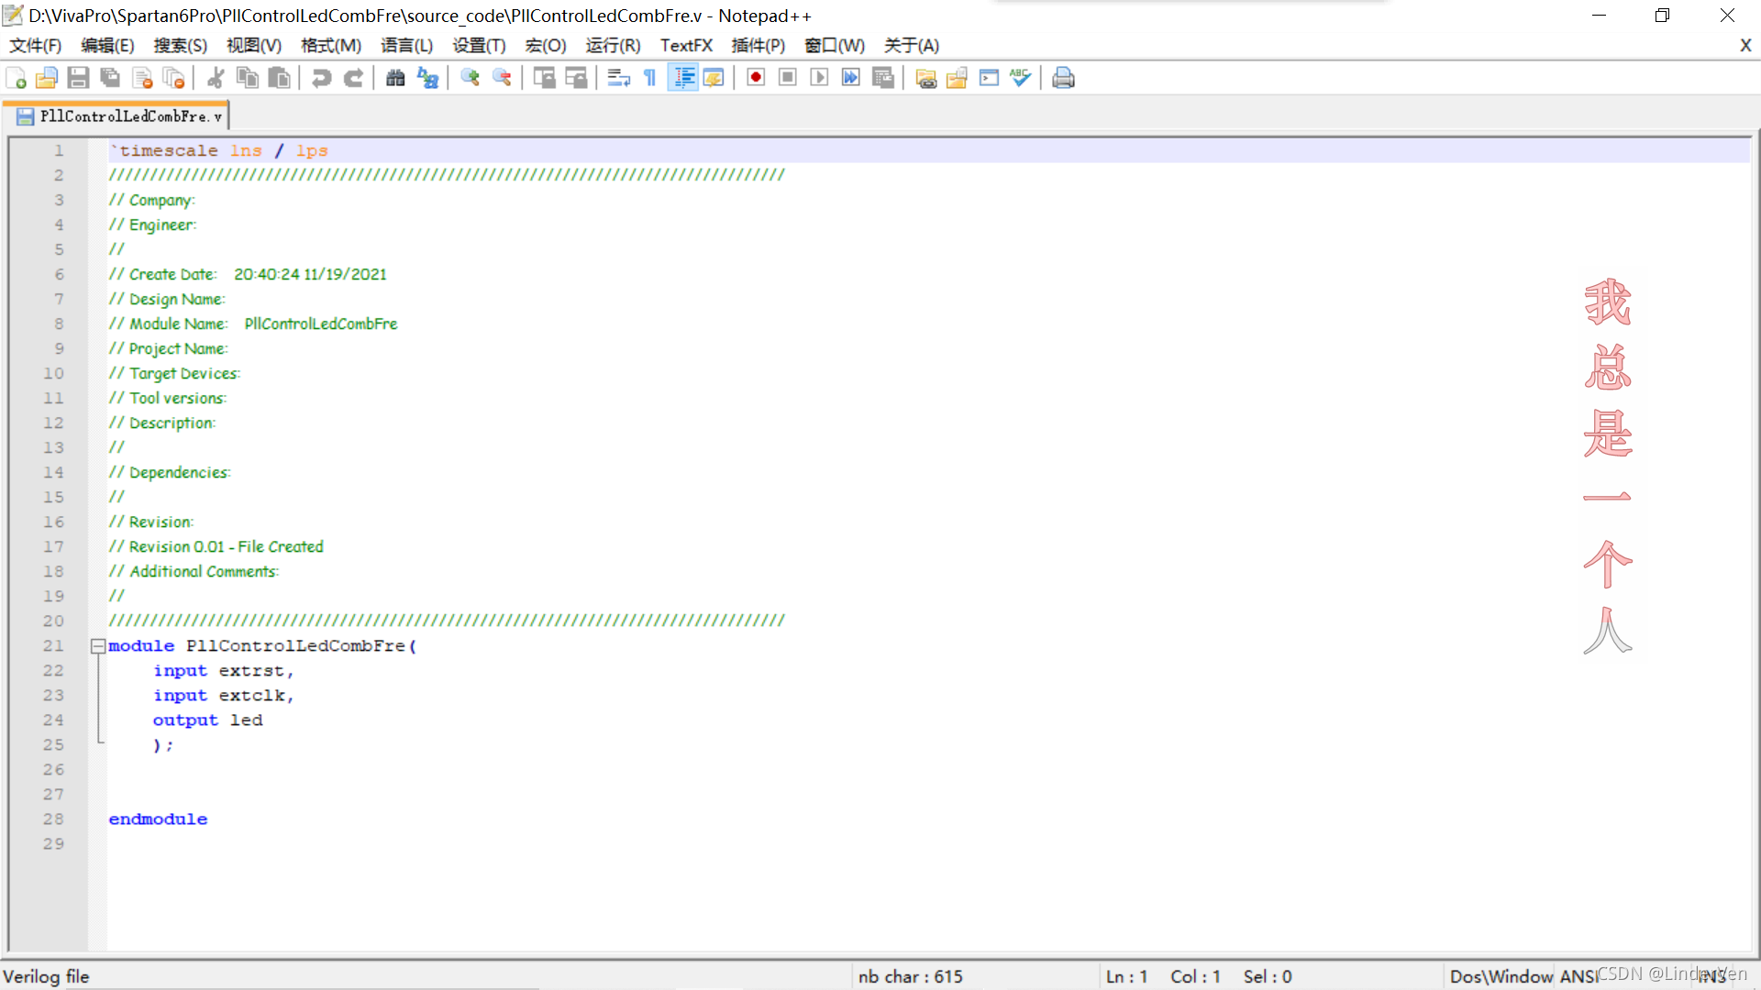Click the spell check ABC icon
The width and height of the screenshot is (1761, 990).
(x=1020, y=78)
